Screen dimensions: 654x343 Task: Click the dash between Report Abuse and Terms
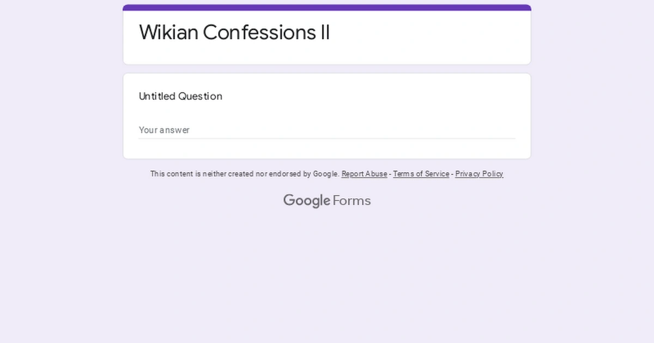[390, 174]
